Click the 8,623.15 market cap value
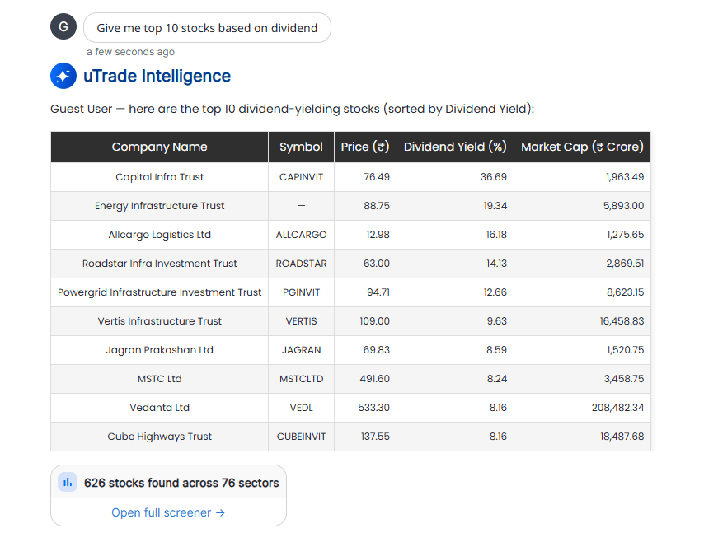 [625, 292]
